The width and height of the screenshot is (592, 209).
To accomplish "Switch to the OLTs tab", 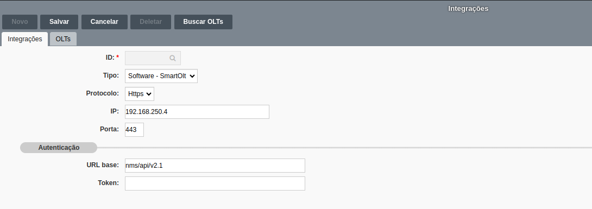I will [x=63, y=39].
